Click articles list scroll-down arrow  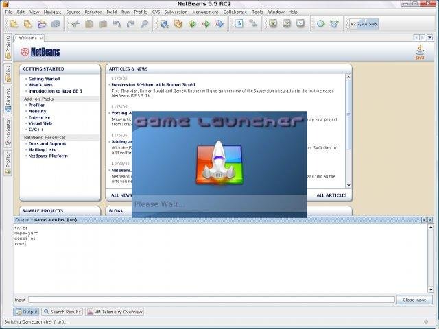348,185
